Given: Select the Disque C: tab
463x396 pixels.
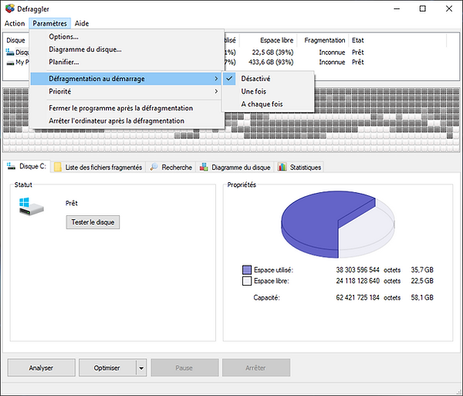Looking at the screenshot, I should coord(27,166).
